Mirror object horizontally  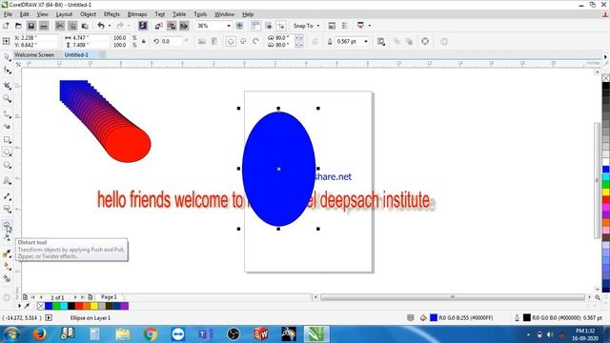tap(202, 41)
